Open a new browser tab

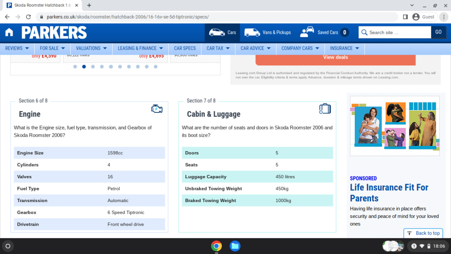pos(89,5)
